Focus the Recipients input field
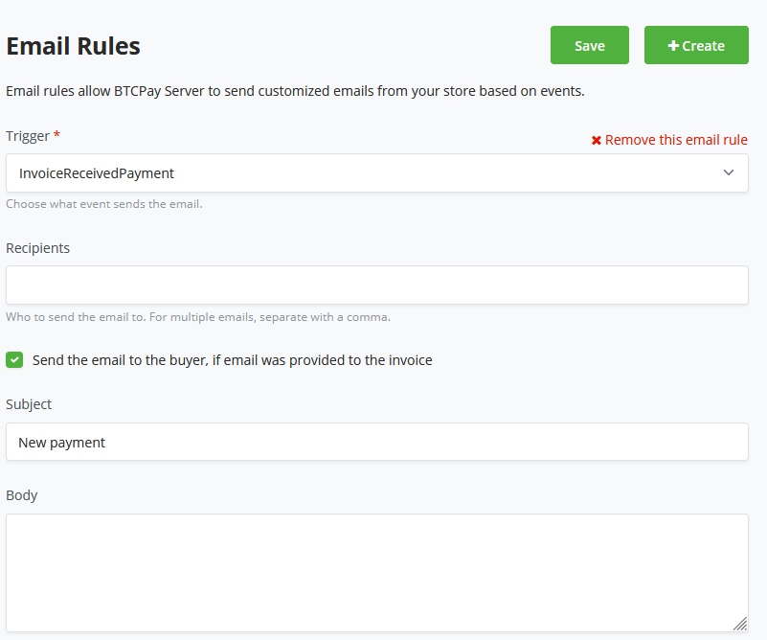This screenshot has height=640, width=767. (376, 286)
